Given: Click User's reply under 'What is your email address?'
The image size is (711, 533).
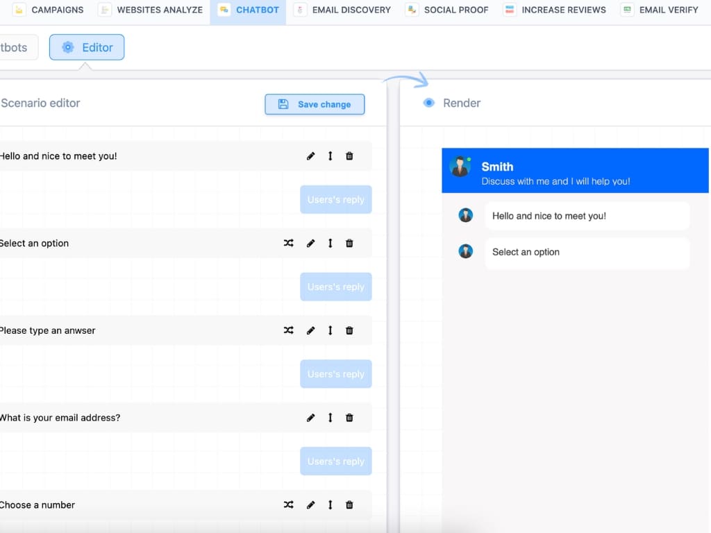Looking at the screenshot, I should point(336,461).
